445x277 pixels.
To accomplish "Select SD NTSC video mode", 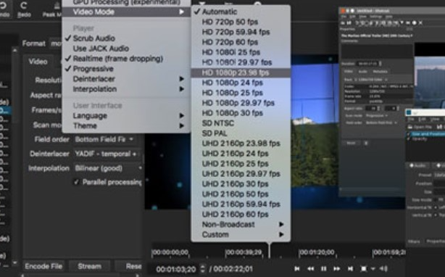I will (x=241, y=123).
